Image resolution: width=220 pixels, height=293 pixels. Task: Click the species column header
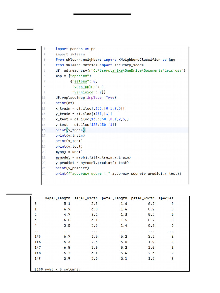click(x=166, y=198)
